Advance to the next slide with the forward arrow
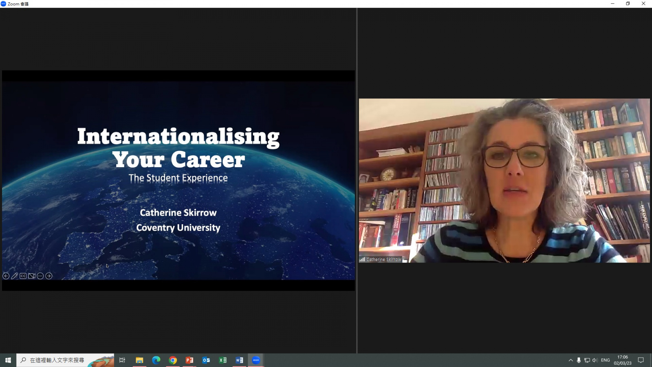 click(49, 276)
